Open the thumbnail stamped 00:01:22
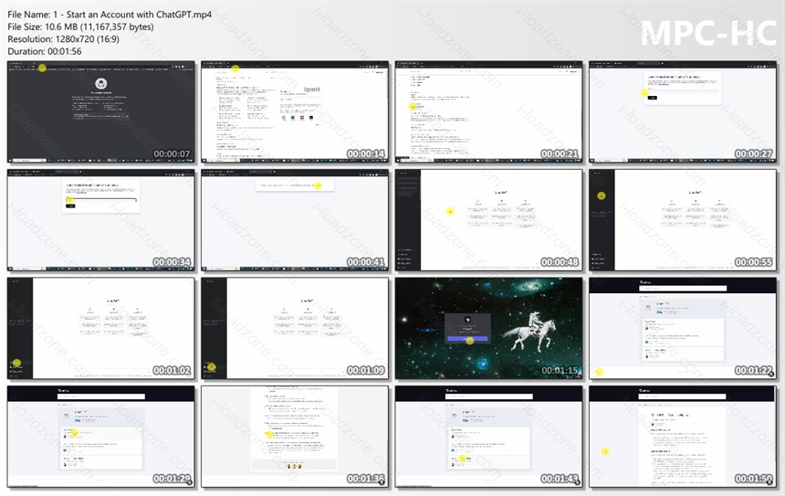Screen dimensions: 785x496 683,328
